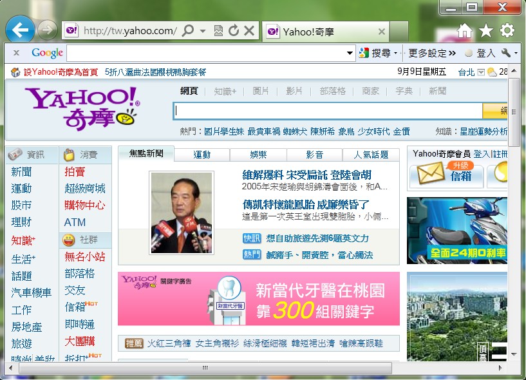
Task: Click the horizontal scrollbar thumb
Action: click(205, 368)
